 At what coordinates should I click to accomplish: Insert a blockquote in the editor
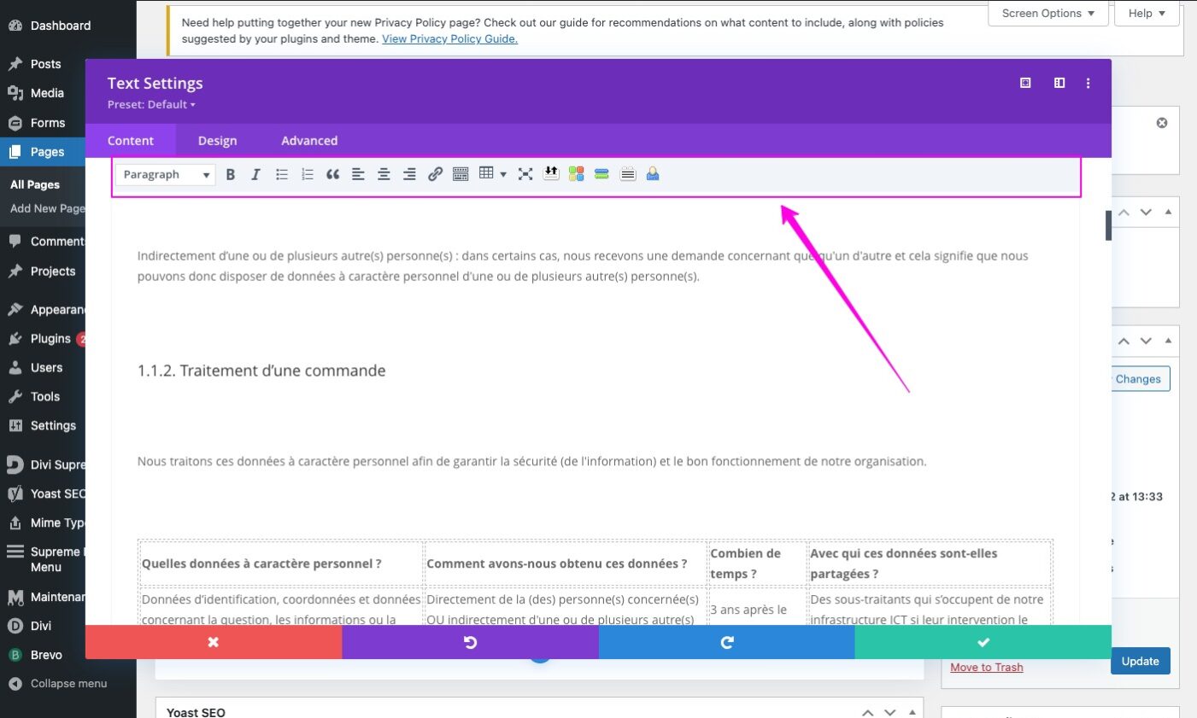[x=332, y=174]
